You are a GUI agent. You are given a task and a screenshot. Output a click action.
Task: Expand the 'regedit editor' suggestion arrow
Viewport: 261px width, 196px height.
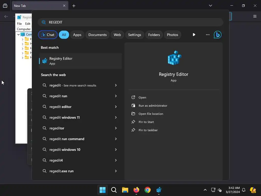coord(116,106)
